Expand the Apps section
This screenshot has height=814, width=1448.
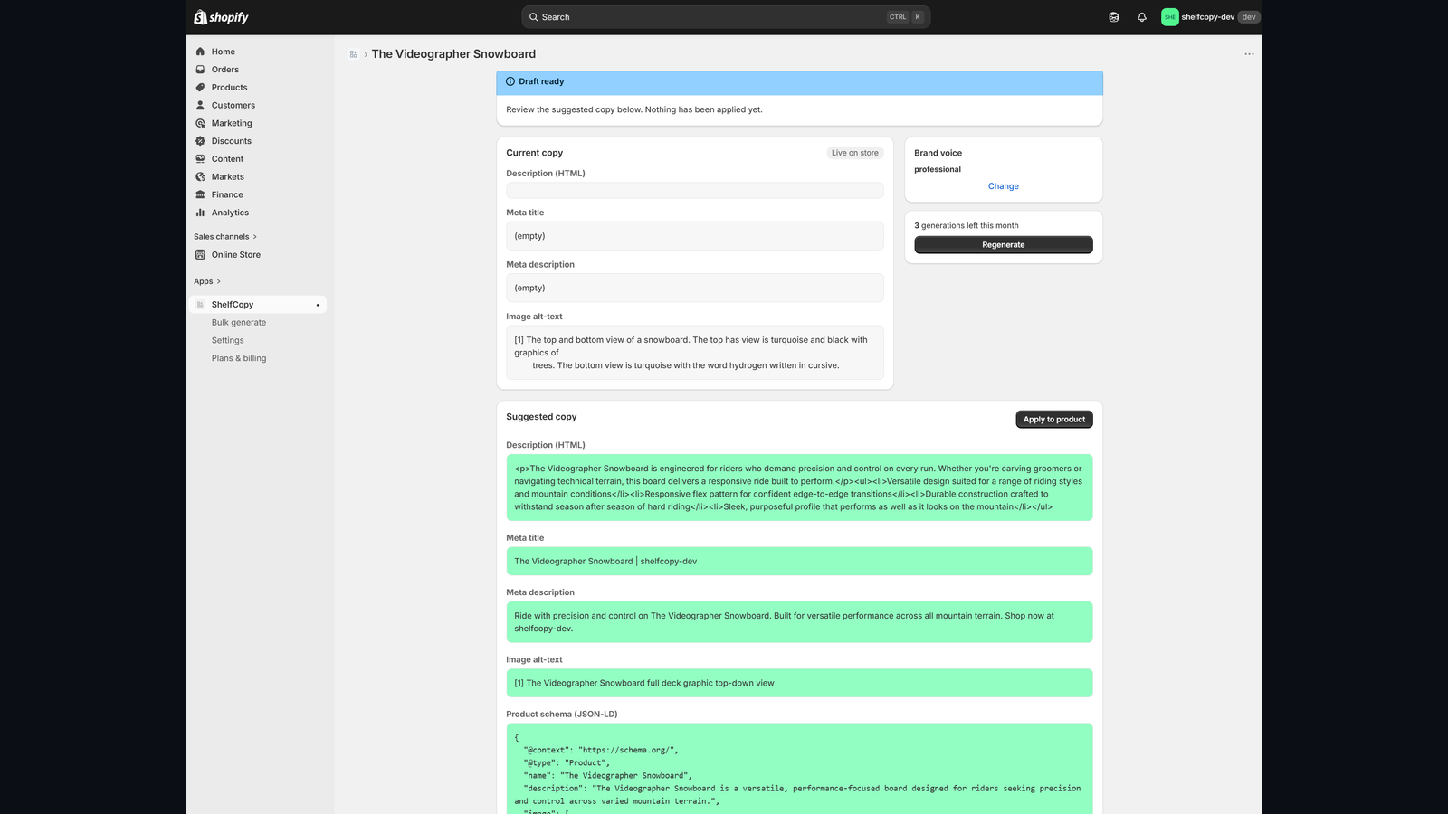(x=207, y=281)
